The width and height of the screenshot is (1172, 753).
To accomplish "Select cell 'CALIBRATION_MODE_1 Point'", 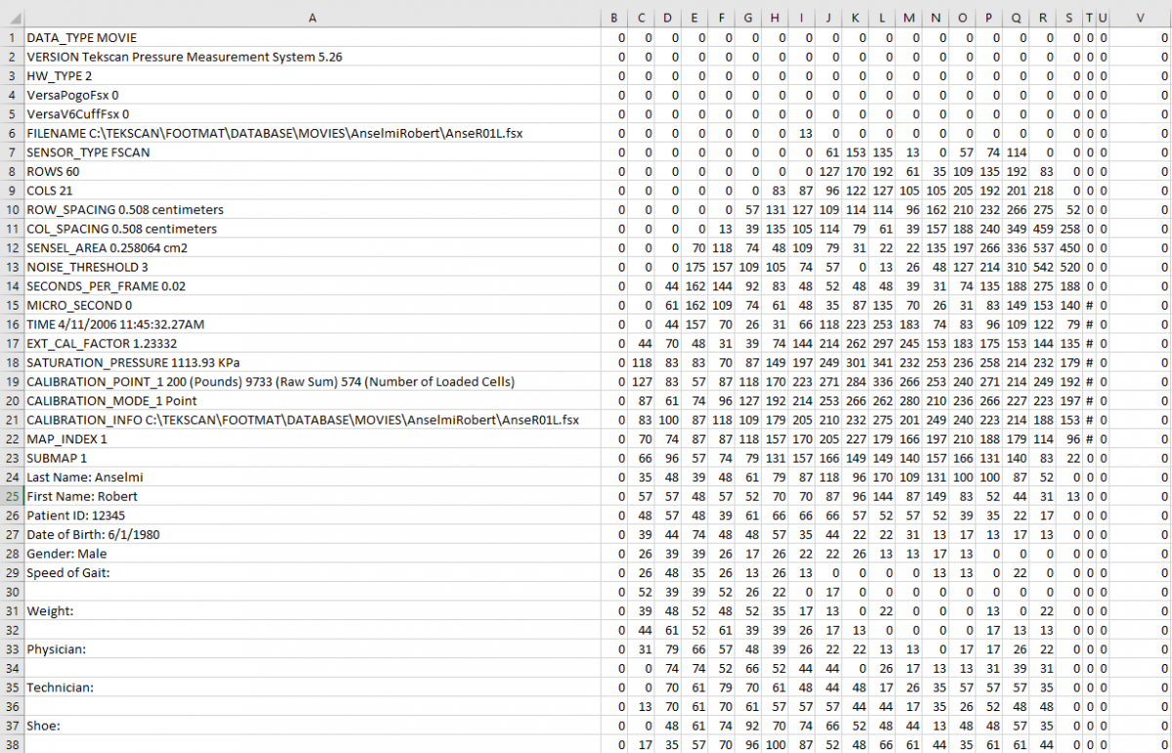I will click(x=312, y=399).
